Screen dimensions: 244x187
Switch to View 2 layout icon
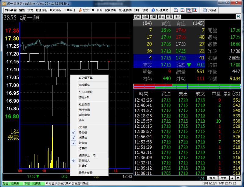pos(183,10)
